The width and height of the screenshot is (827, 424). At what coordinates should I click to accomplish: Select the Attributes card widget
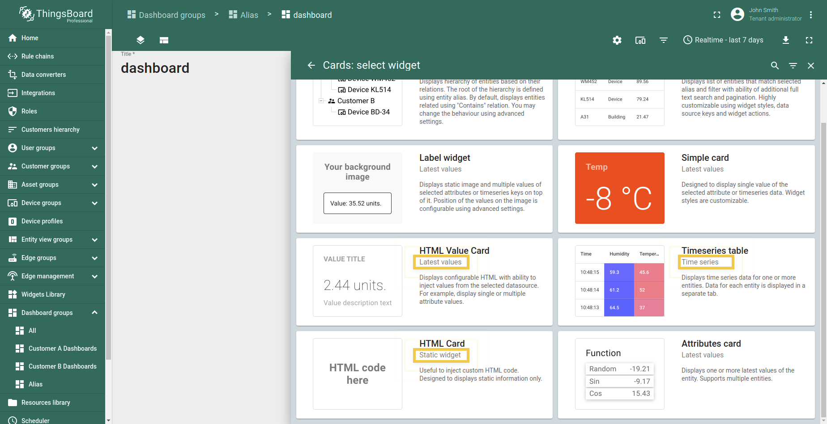(686, 374)
